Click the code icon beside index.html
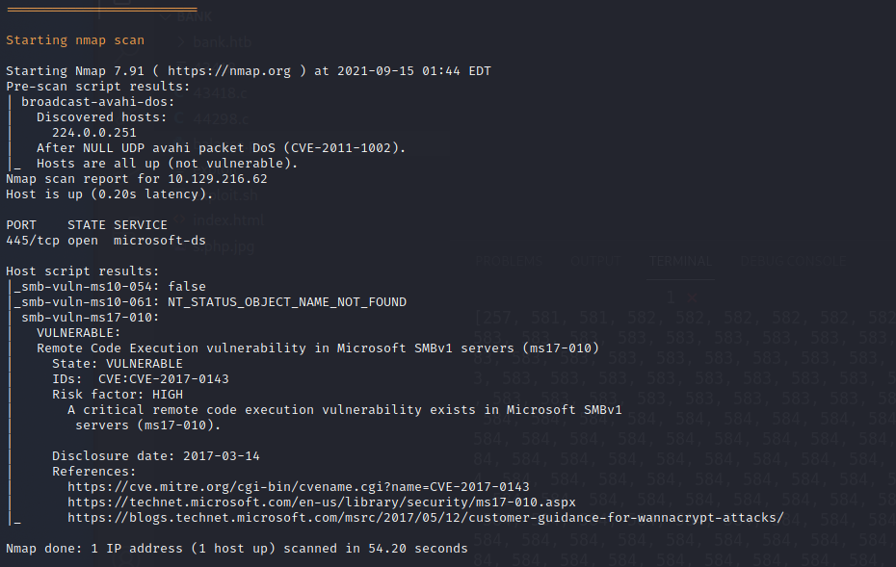The height and width of the screenshot is (567, 896). tap(179, 220)
